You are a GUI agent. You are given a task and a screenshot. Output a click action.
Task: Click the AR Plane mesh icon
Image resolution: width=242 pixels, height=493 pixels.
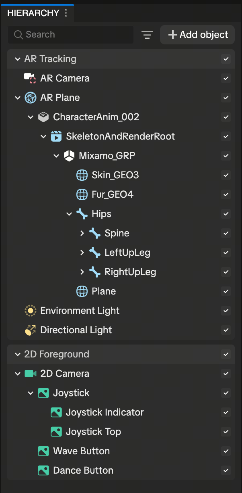click(30, 97)
